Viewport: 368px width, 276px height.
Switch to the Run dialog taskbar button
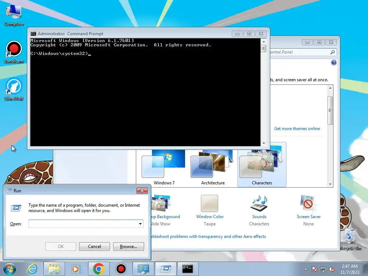click(x=165, y=269)
